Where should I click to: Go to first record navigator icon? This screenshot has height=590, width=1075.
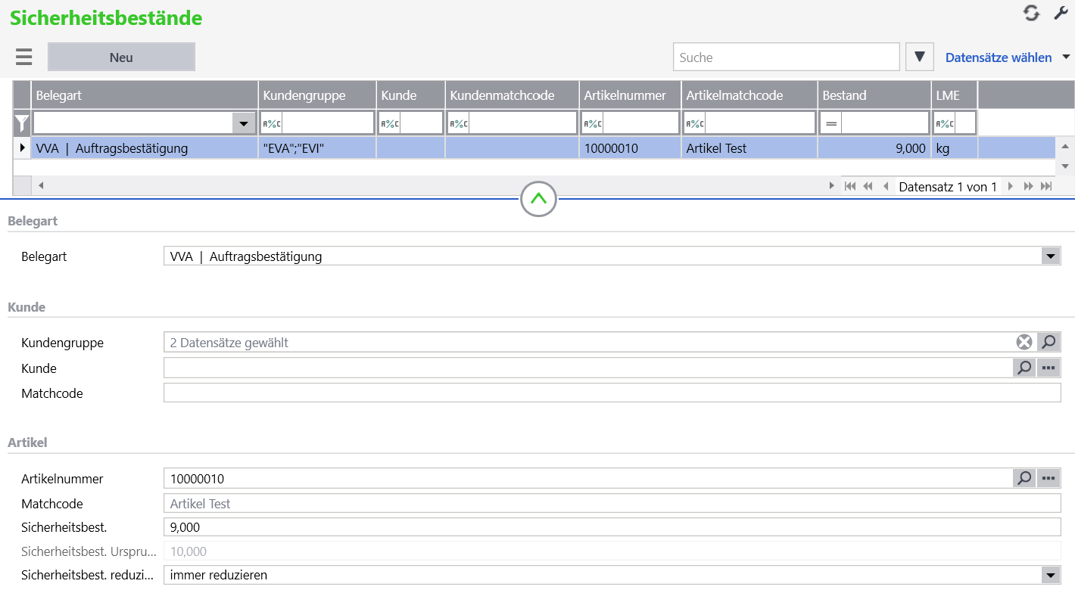(850, 186)
